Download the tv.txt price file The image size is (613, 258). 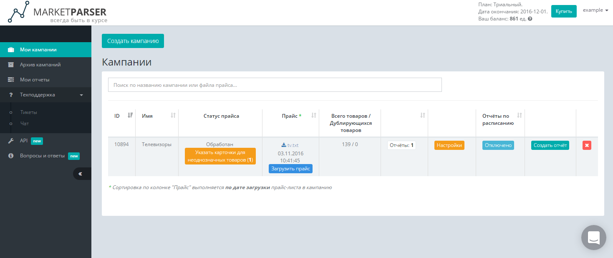(290, 145)
